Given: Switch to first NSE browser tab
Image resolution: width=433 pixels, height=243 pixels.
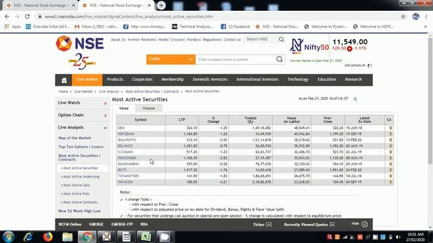Looking at the screenshot, I should (41, 5).
